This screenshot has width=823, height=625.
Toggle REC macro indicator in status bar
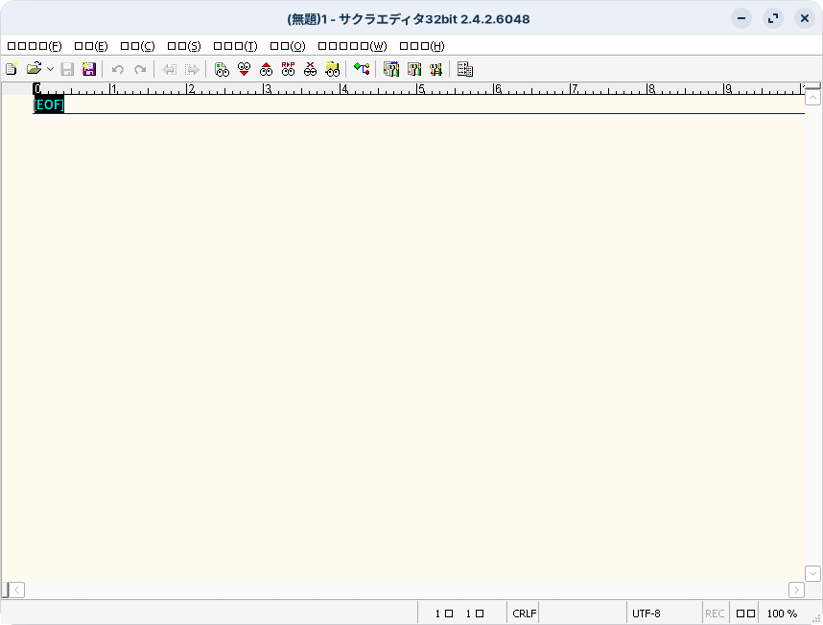715,613
